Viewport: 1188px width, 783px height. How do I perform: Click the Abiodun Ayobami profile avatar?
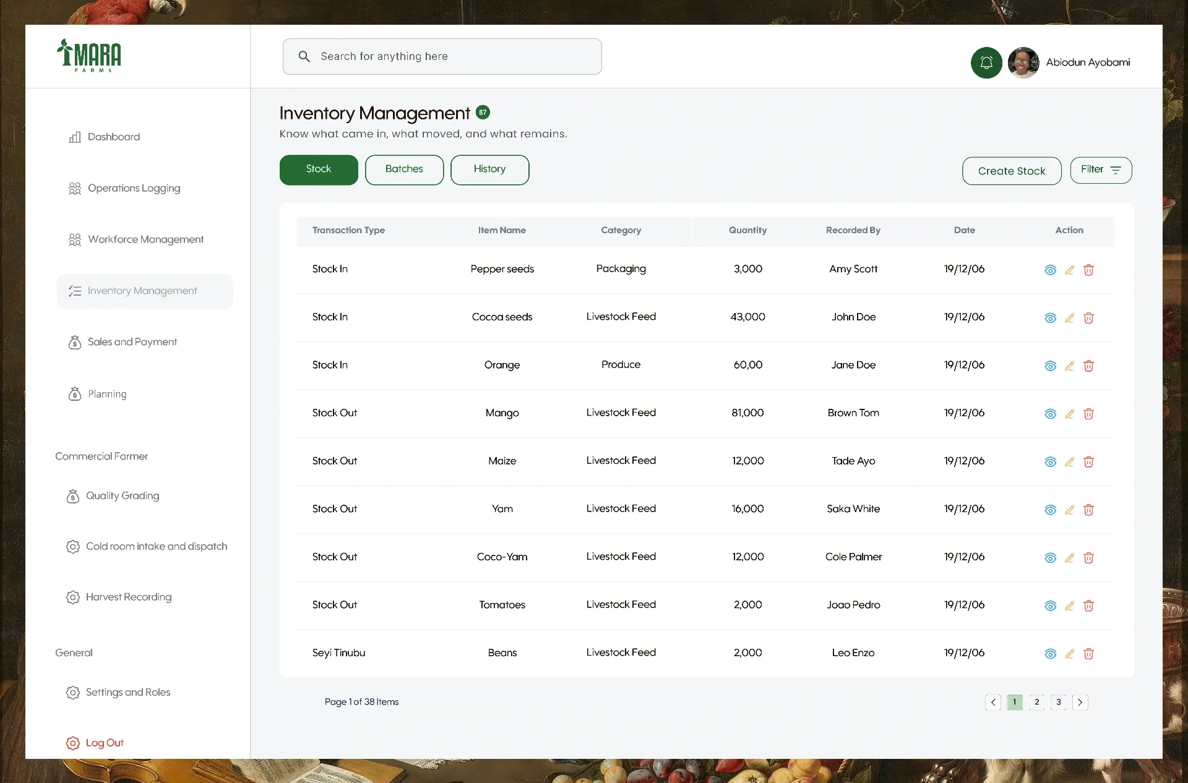pyautogui.click(x=1023, y=62)
